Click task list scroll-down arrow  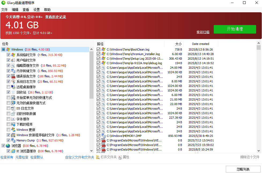tap(91, 151)
